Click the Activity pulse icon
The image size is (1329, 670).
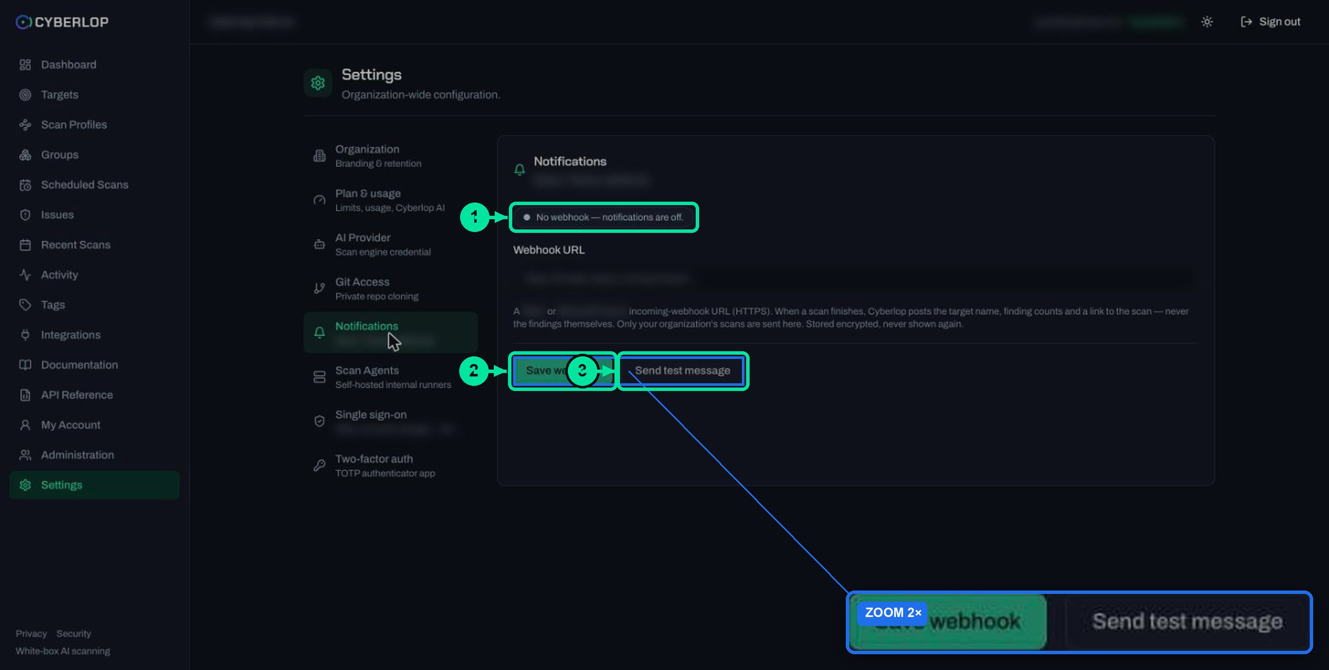[25, 275]
